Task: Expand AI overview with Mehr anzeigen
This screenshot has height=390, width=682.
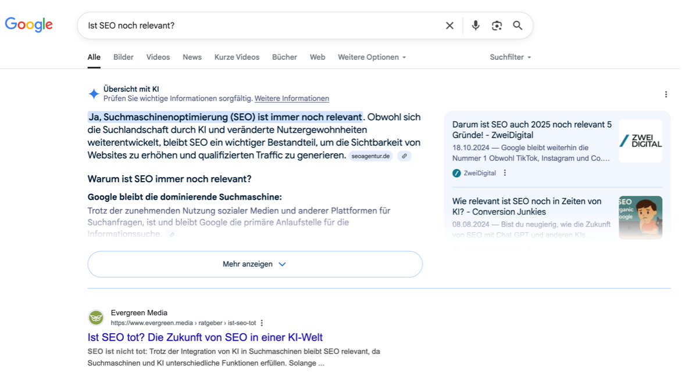Action: pyautogui.click(x=255, y=264)
